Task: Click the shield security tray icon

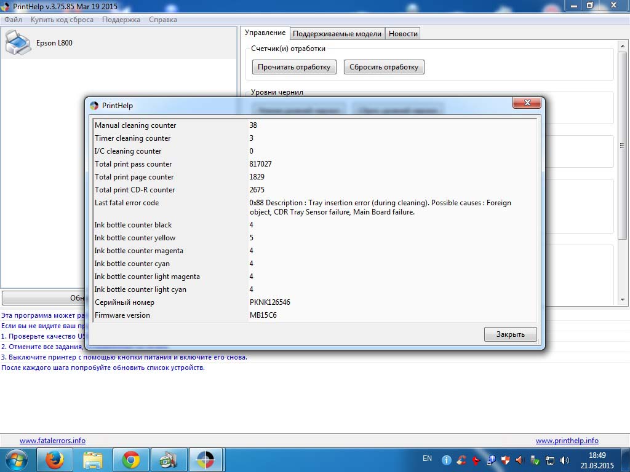Action: click(x=506, y=460)
